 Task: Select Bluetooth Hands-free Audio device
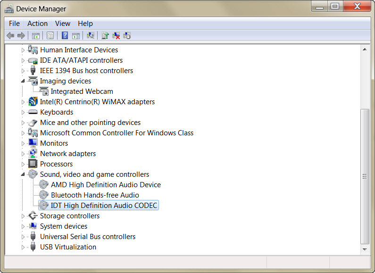coord(95,195)
